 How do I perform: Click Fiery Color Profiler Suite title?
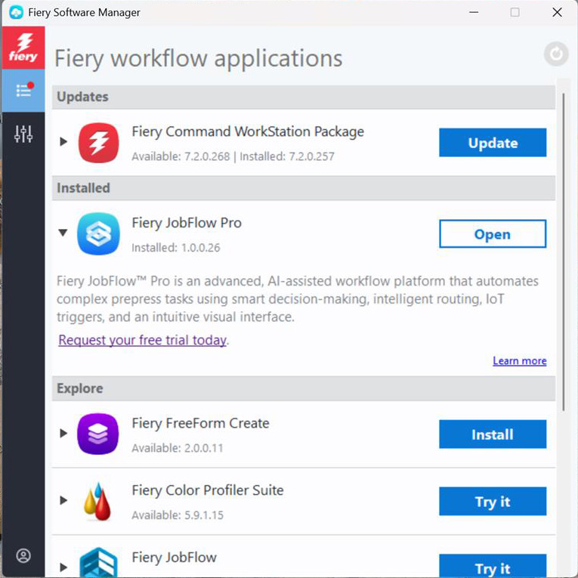[208, 490]
